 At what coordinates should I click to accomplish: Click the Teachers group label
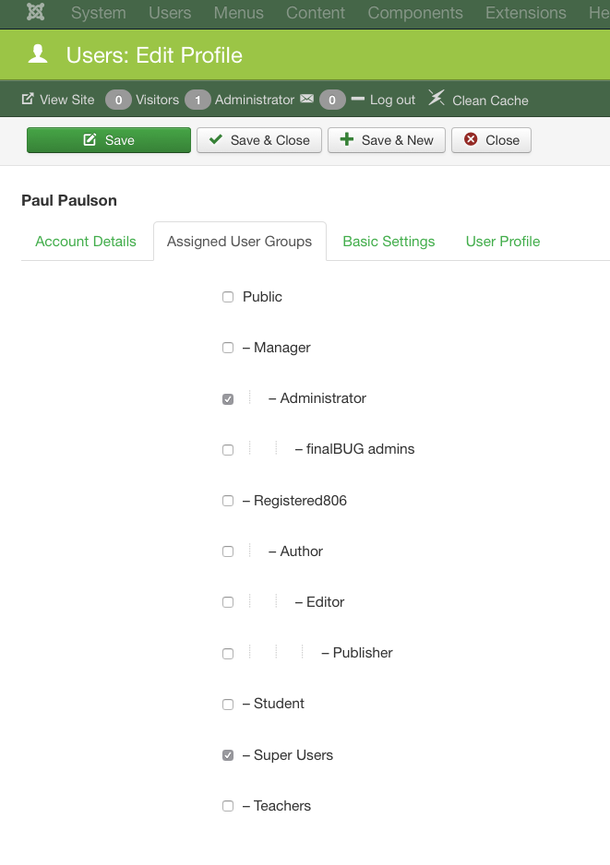coord(282,806)
